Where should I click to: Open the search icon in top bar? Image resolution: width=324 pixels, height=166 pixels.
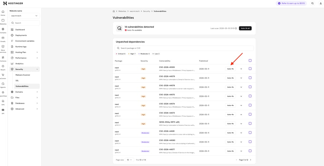pyautogui.click(x=312, y=3)
